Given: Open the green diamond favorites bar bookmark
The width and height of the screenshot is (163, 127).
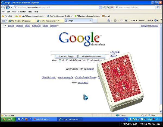Looking at the screenshot, I should coord(87,16).
